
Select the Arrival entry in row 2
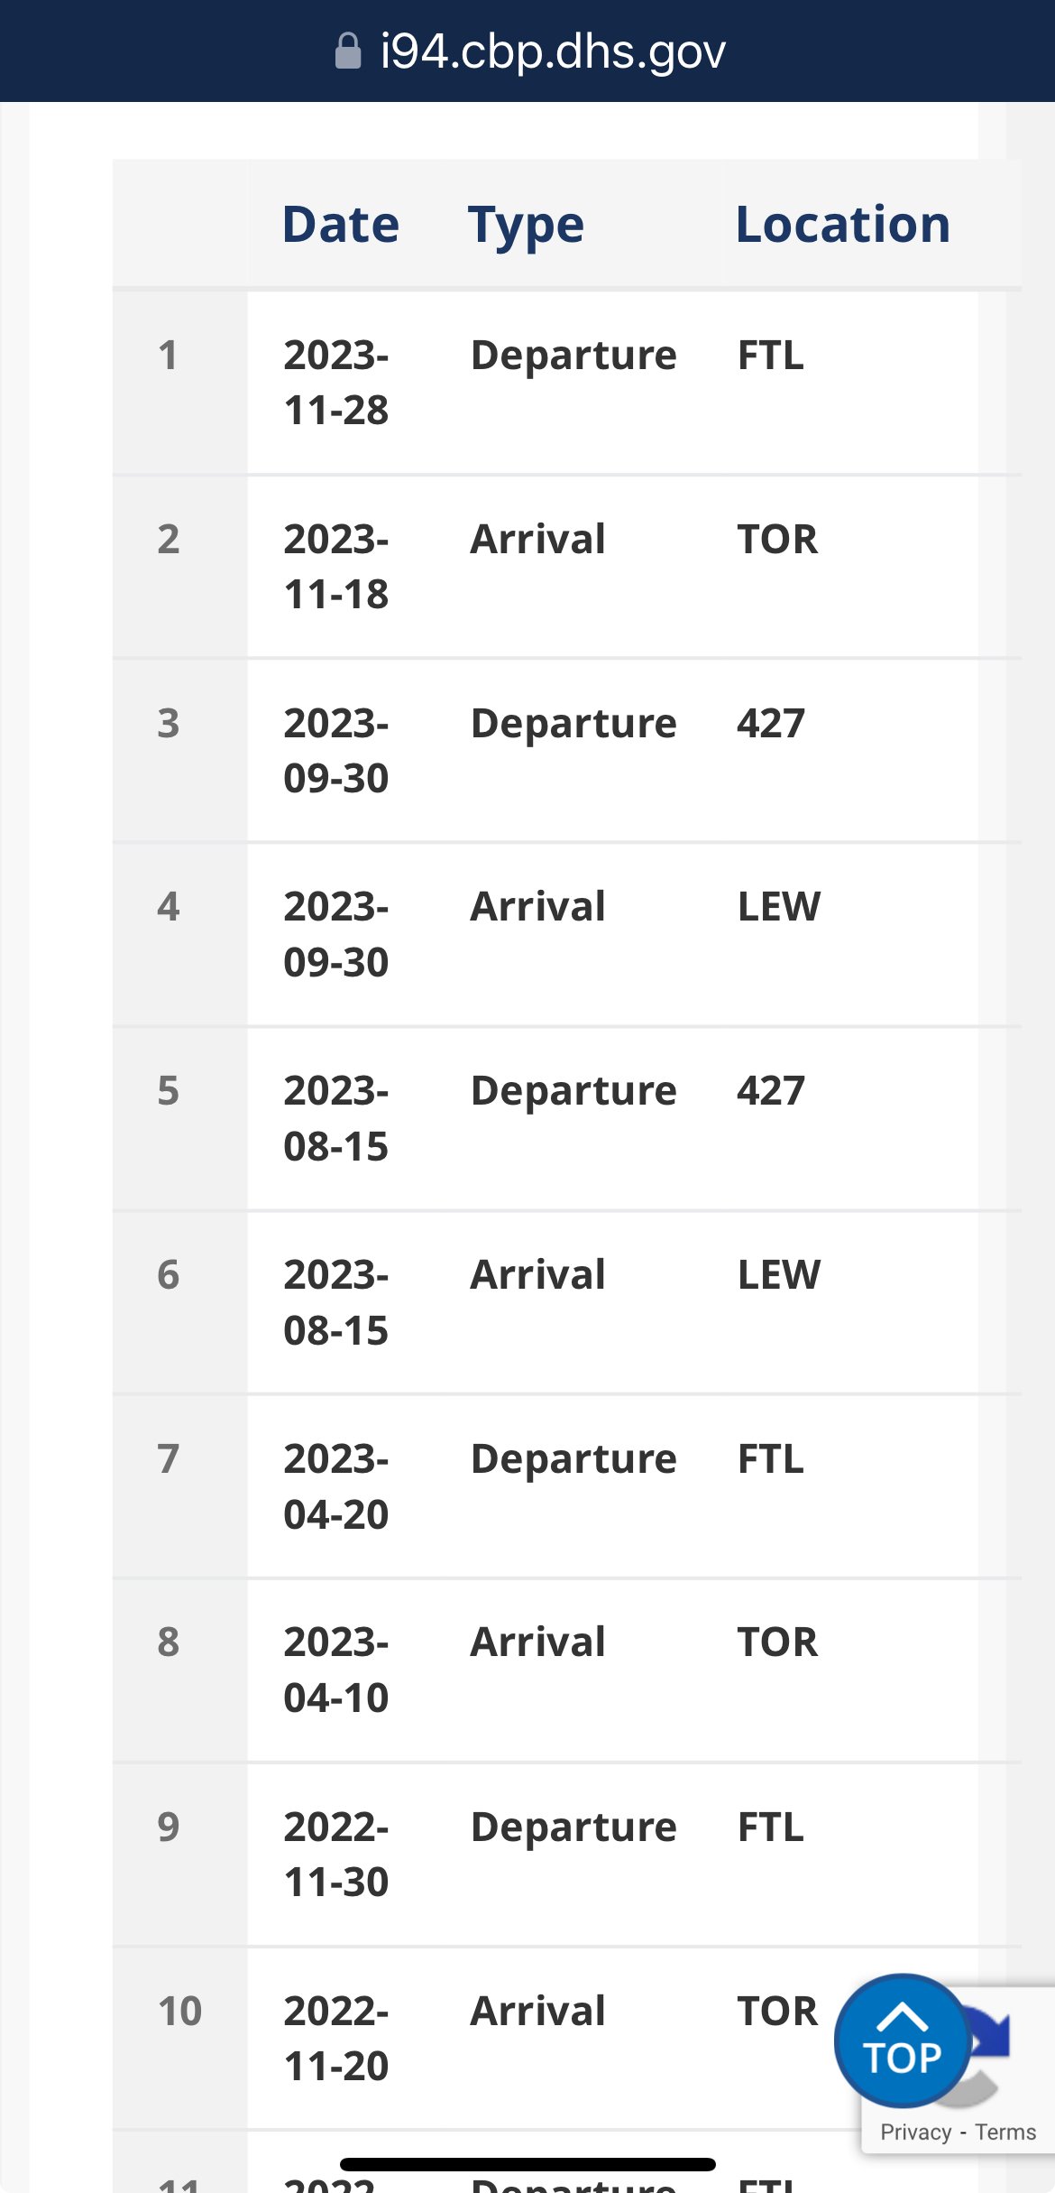pos(538,539)
